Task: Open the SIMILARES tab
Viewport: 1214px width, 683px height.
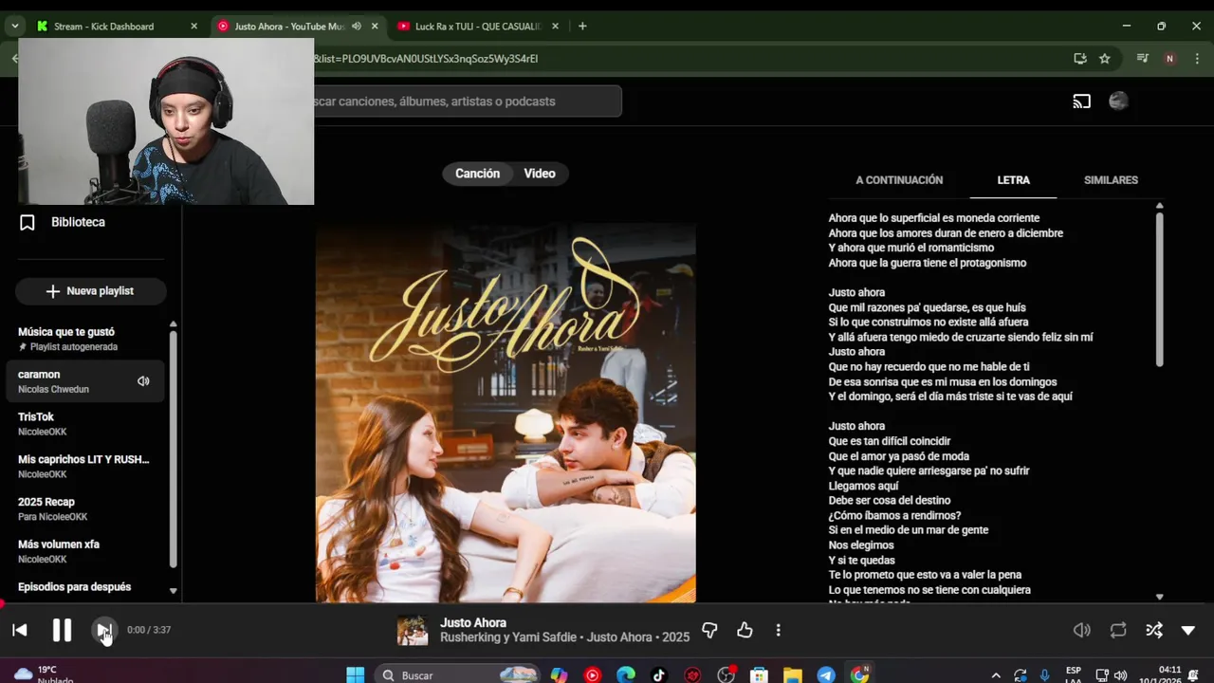Action: tap(1111, 180)
